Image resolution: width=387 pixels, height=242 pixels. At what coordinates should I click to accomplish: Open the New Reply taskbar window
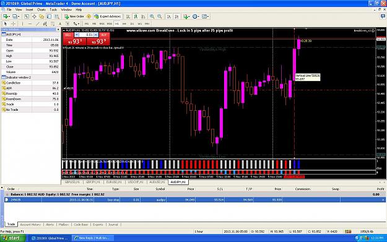coord(93,238)
